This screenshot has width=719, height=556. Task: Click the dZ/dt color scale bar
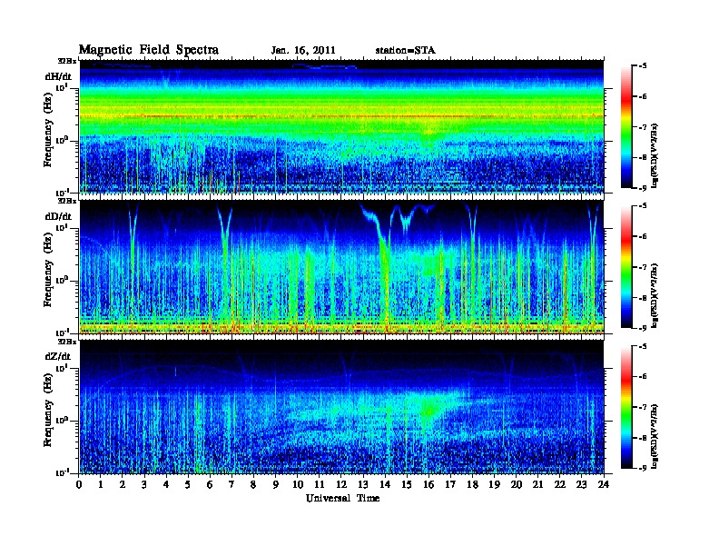[x=626, y=407]
